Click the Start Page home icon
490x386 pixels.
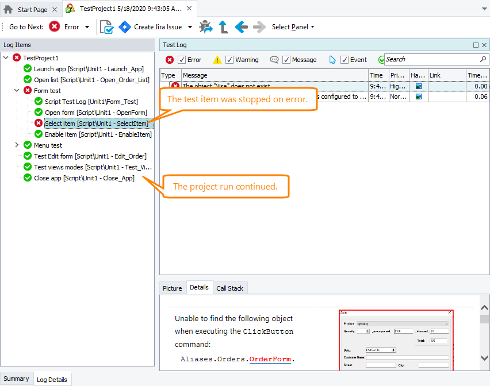click(x=9, y=10)
